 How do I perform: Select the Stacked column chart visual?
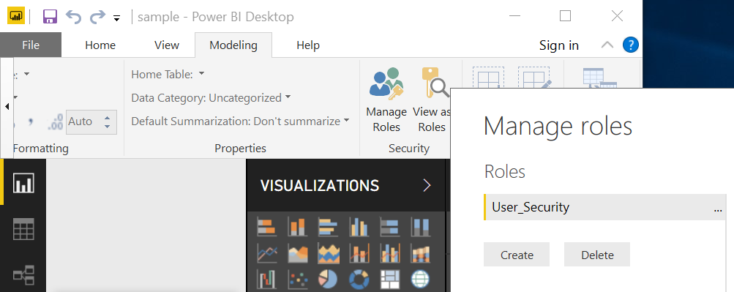[297, 227]
